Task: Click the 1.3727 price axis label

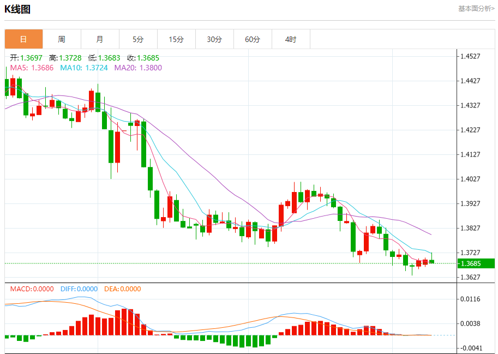Action: tap(470, 253)
